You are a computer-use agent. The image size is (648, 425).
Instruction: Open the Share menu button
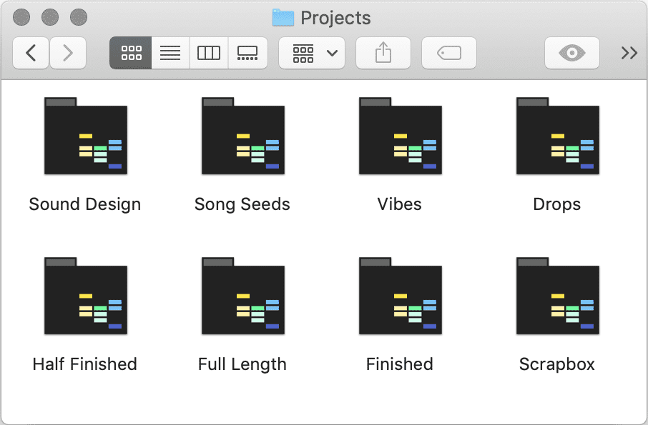(383, 53)
